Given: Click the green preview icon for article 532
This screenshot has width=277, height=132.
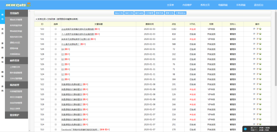Looking at the screenshot, I should coord(260,34).
